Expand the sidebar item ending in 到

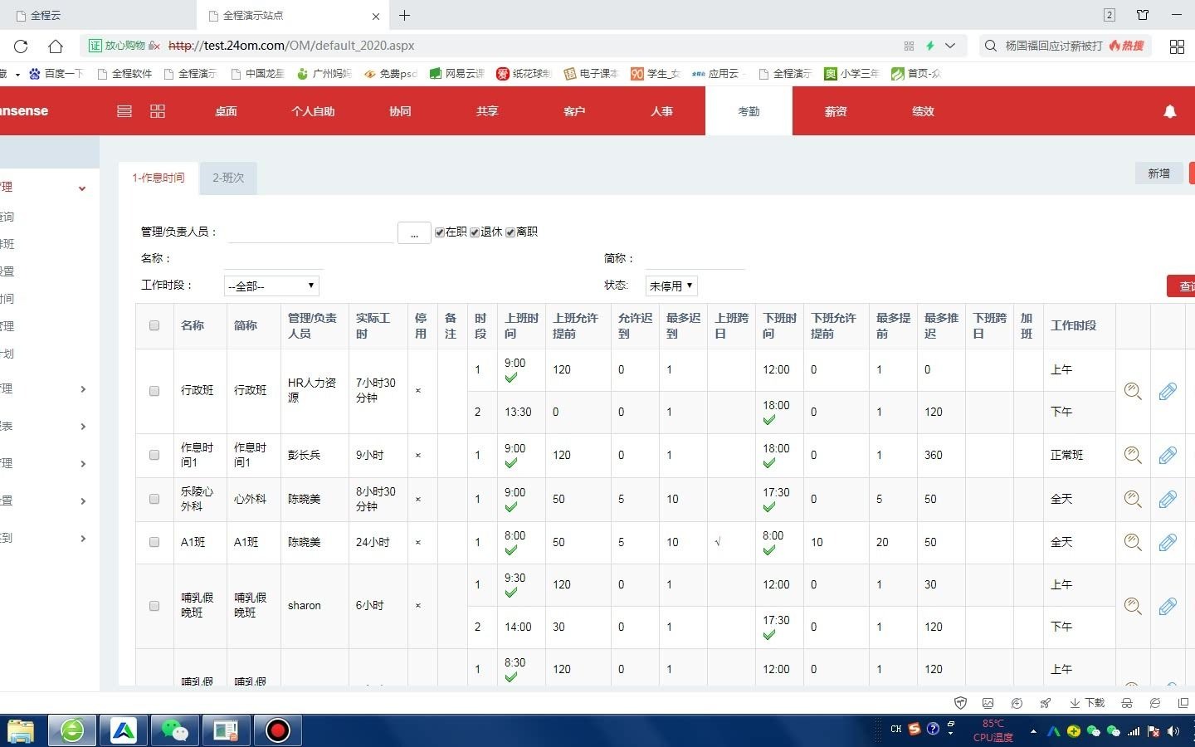pyautogui.click(x=83, y=539)
